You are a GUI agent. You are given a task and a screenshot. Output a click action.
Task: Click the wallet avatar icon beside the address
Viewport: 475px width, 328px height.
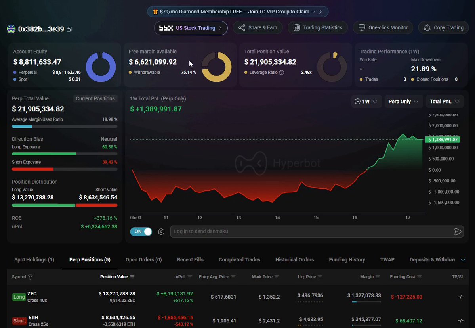[11, 29]
